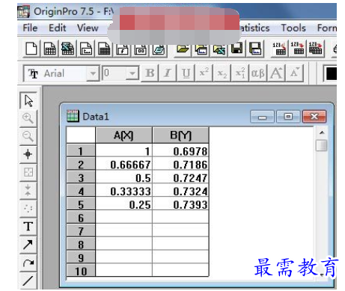This screenshot has width=345, height=291.
Task: Select the Zoom Out magnifier tool
Action: click(x=28, y=136)
